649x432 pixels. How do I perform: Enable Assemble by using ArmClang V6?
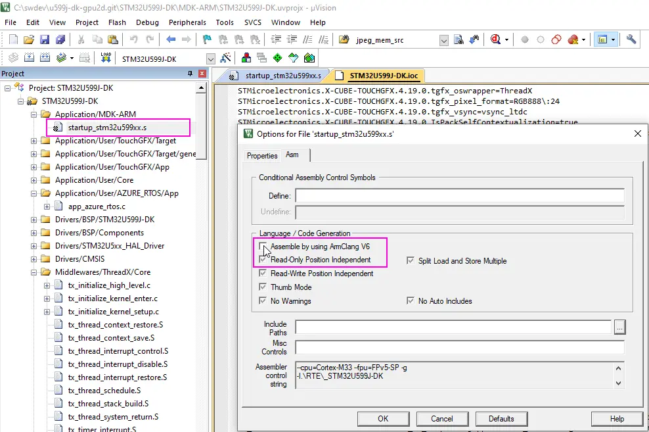point(263,247)
